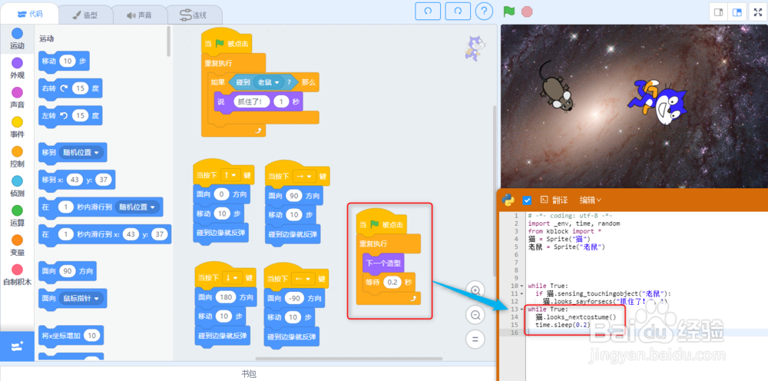The height and width of the screenshot is (381, 768).
Task: Open the 编辑 dropdown menu
Action: (x=591, y=200)
